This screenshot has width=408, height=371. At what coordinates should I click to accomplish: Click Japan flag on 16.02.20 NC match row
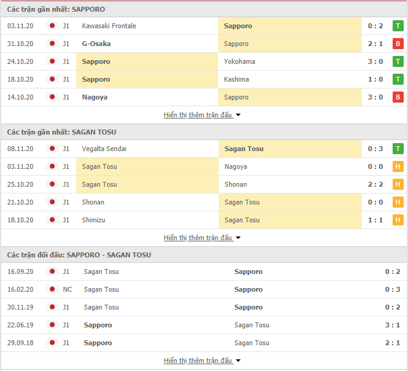coord(52,289)
